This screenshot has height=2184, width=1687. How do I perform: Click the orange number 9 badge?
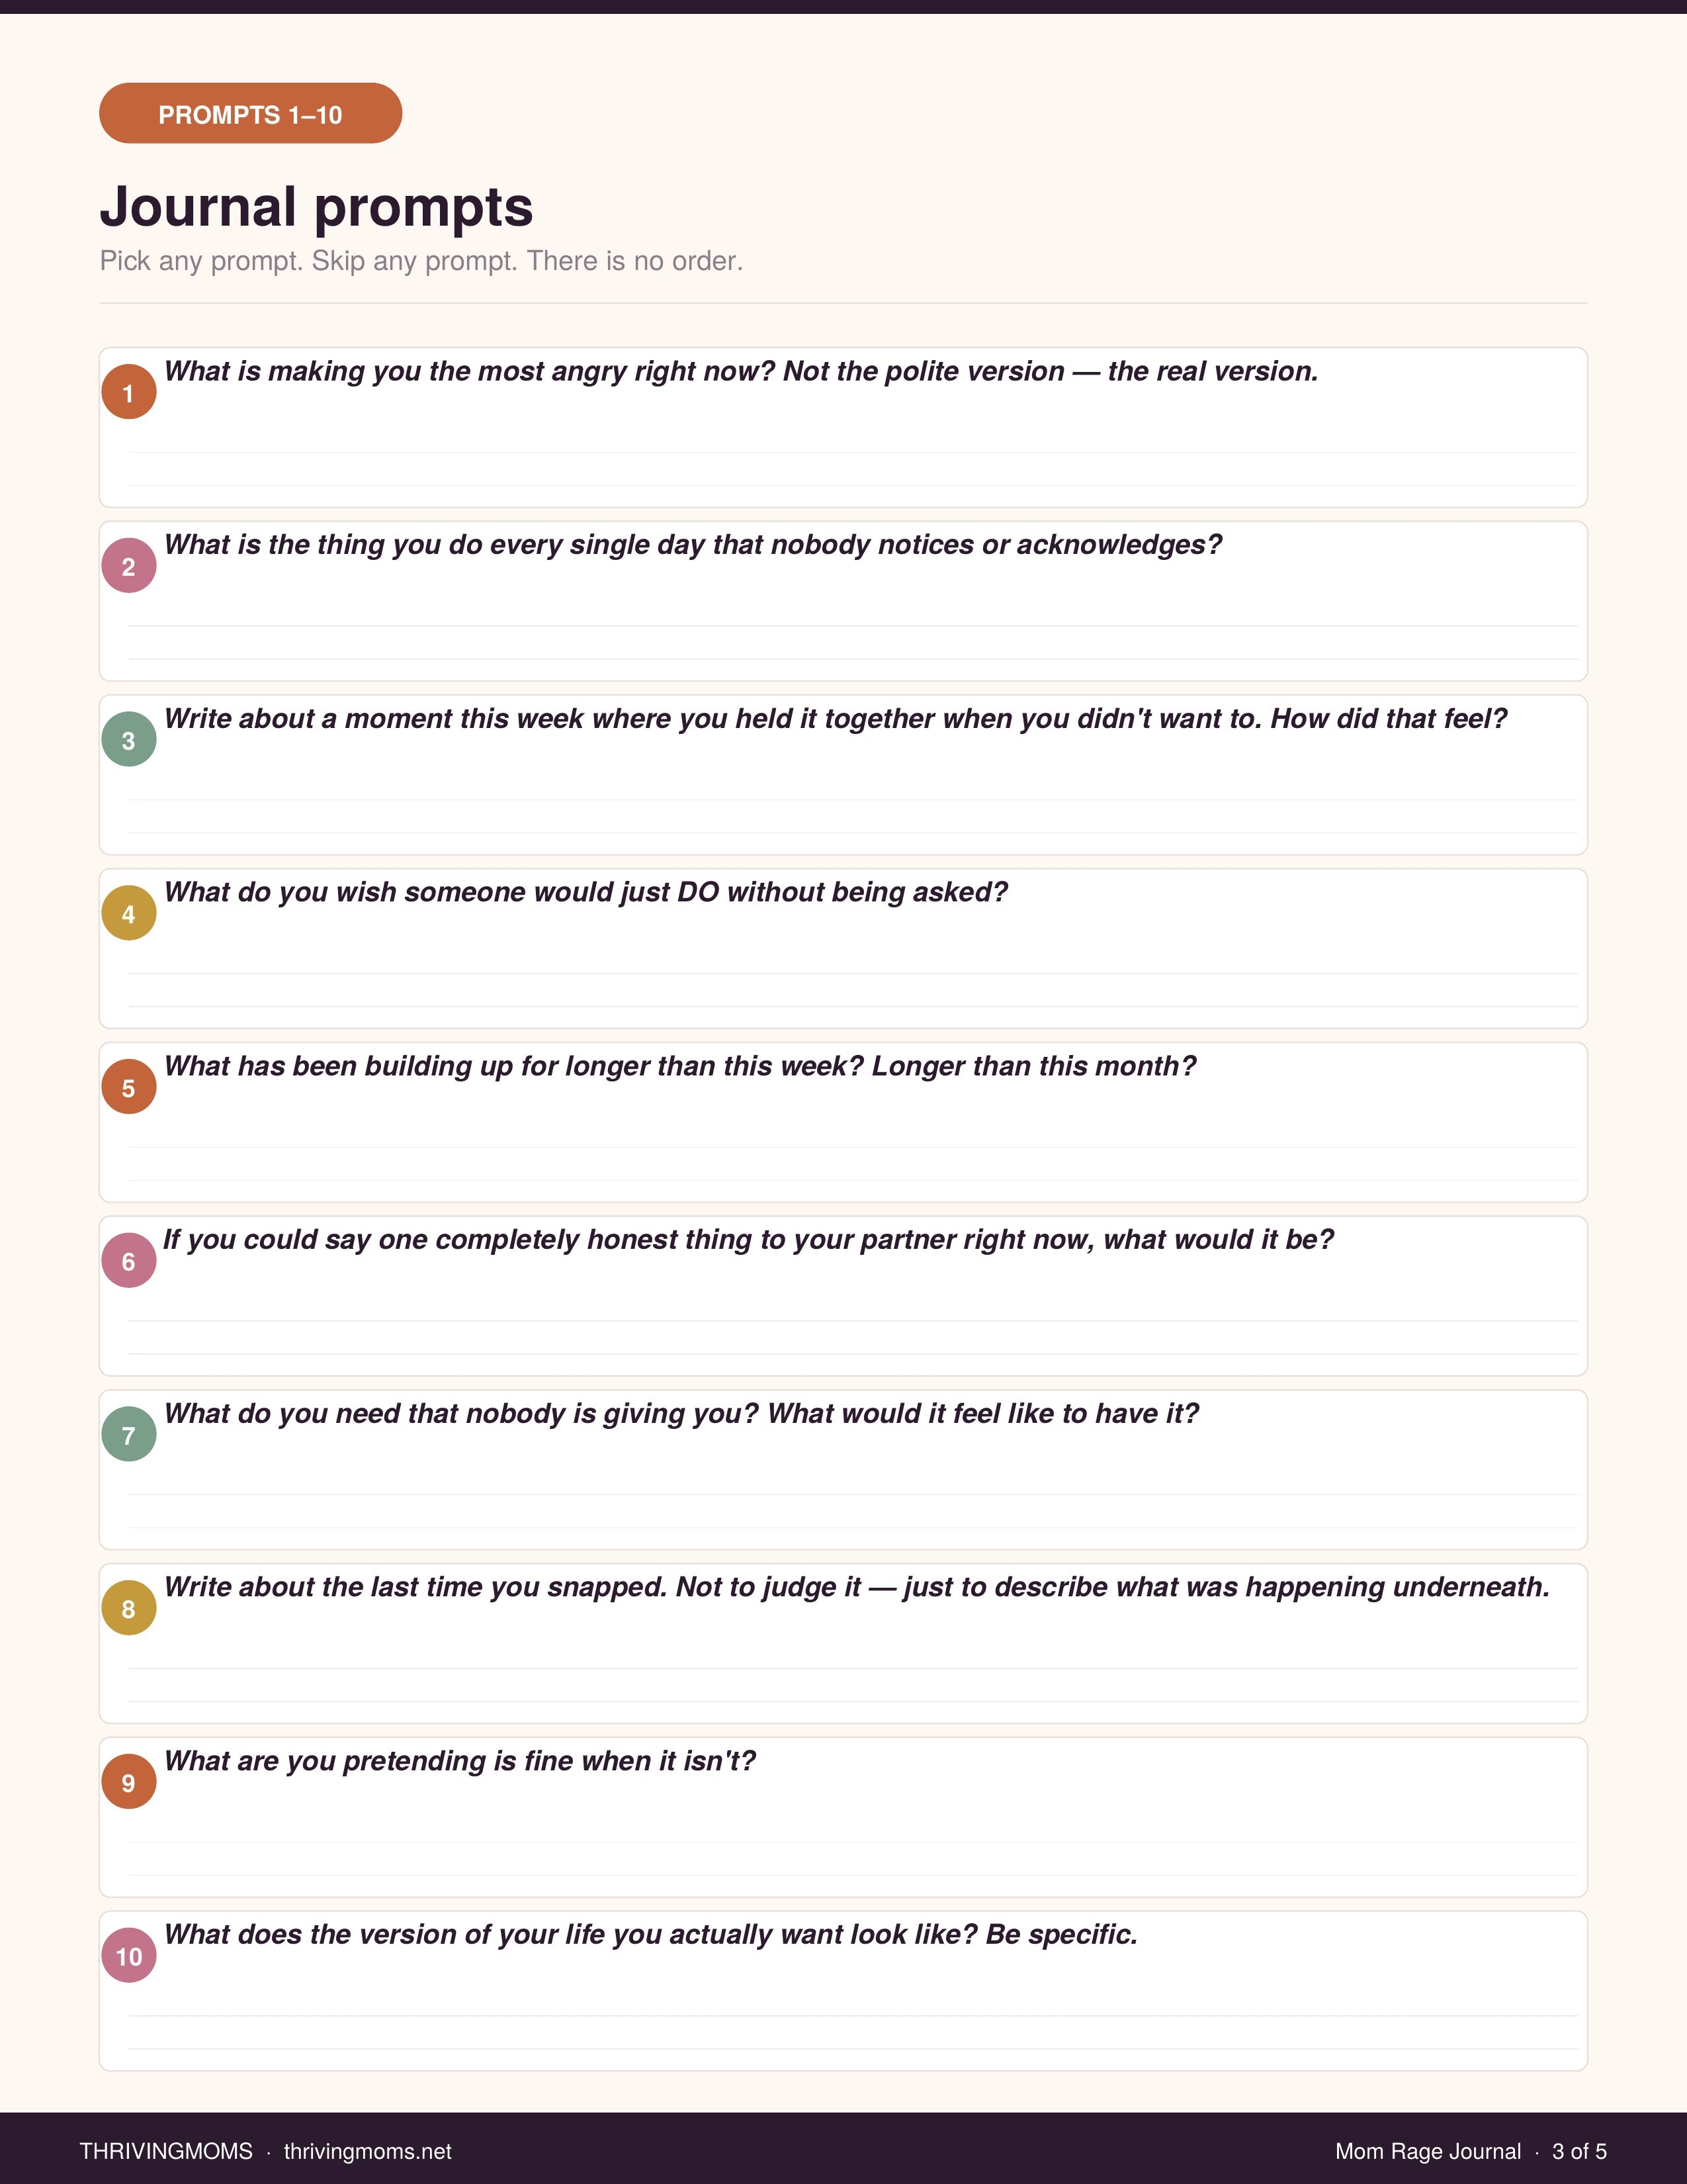pyautogui.click(x=129, y=1782)
